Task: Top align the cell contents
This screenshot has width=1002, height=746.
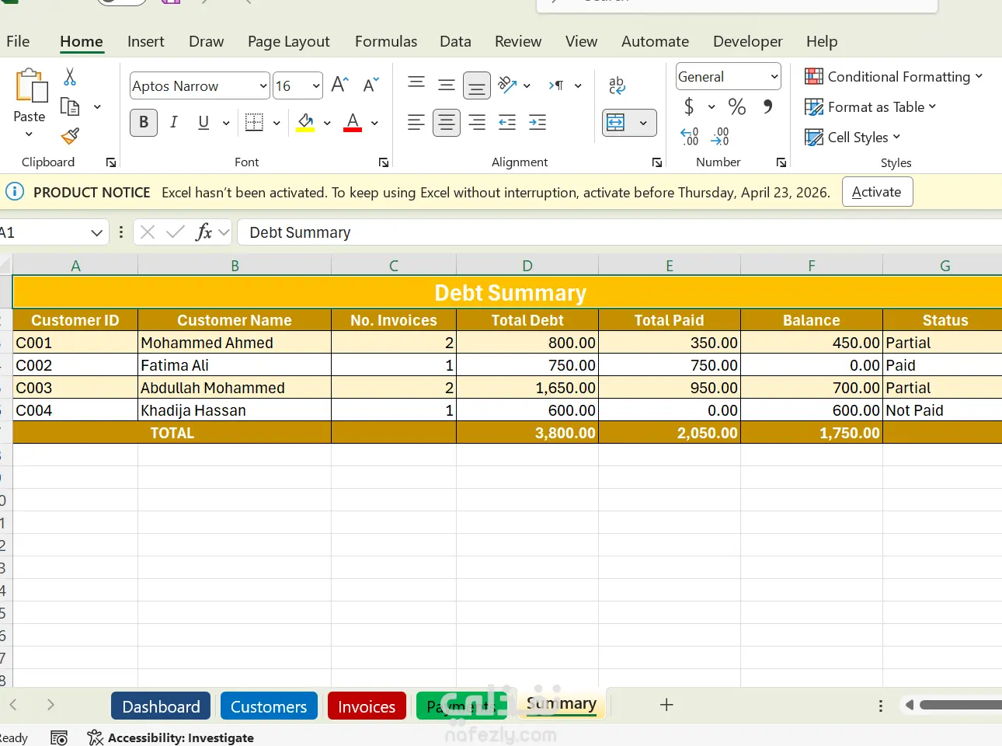Action: pos(416,84)
